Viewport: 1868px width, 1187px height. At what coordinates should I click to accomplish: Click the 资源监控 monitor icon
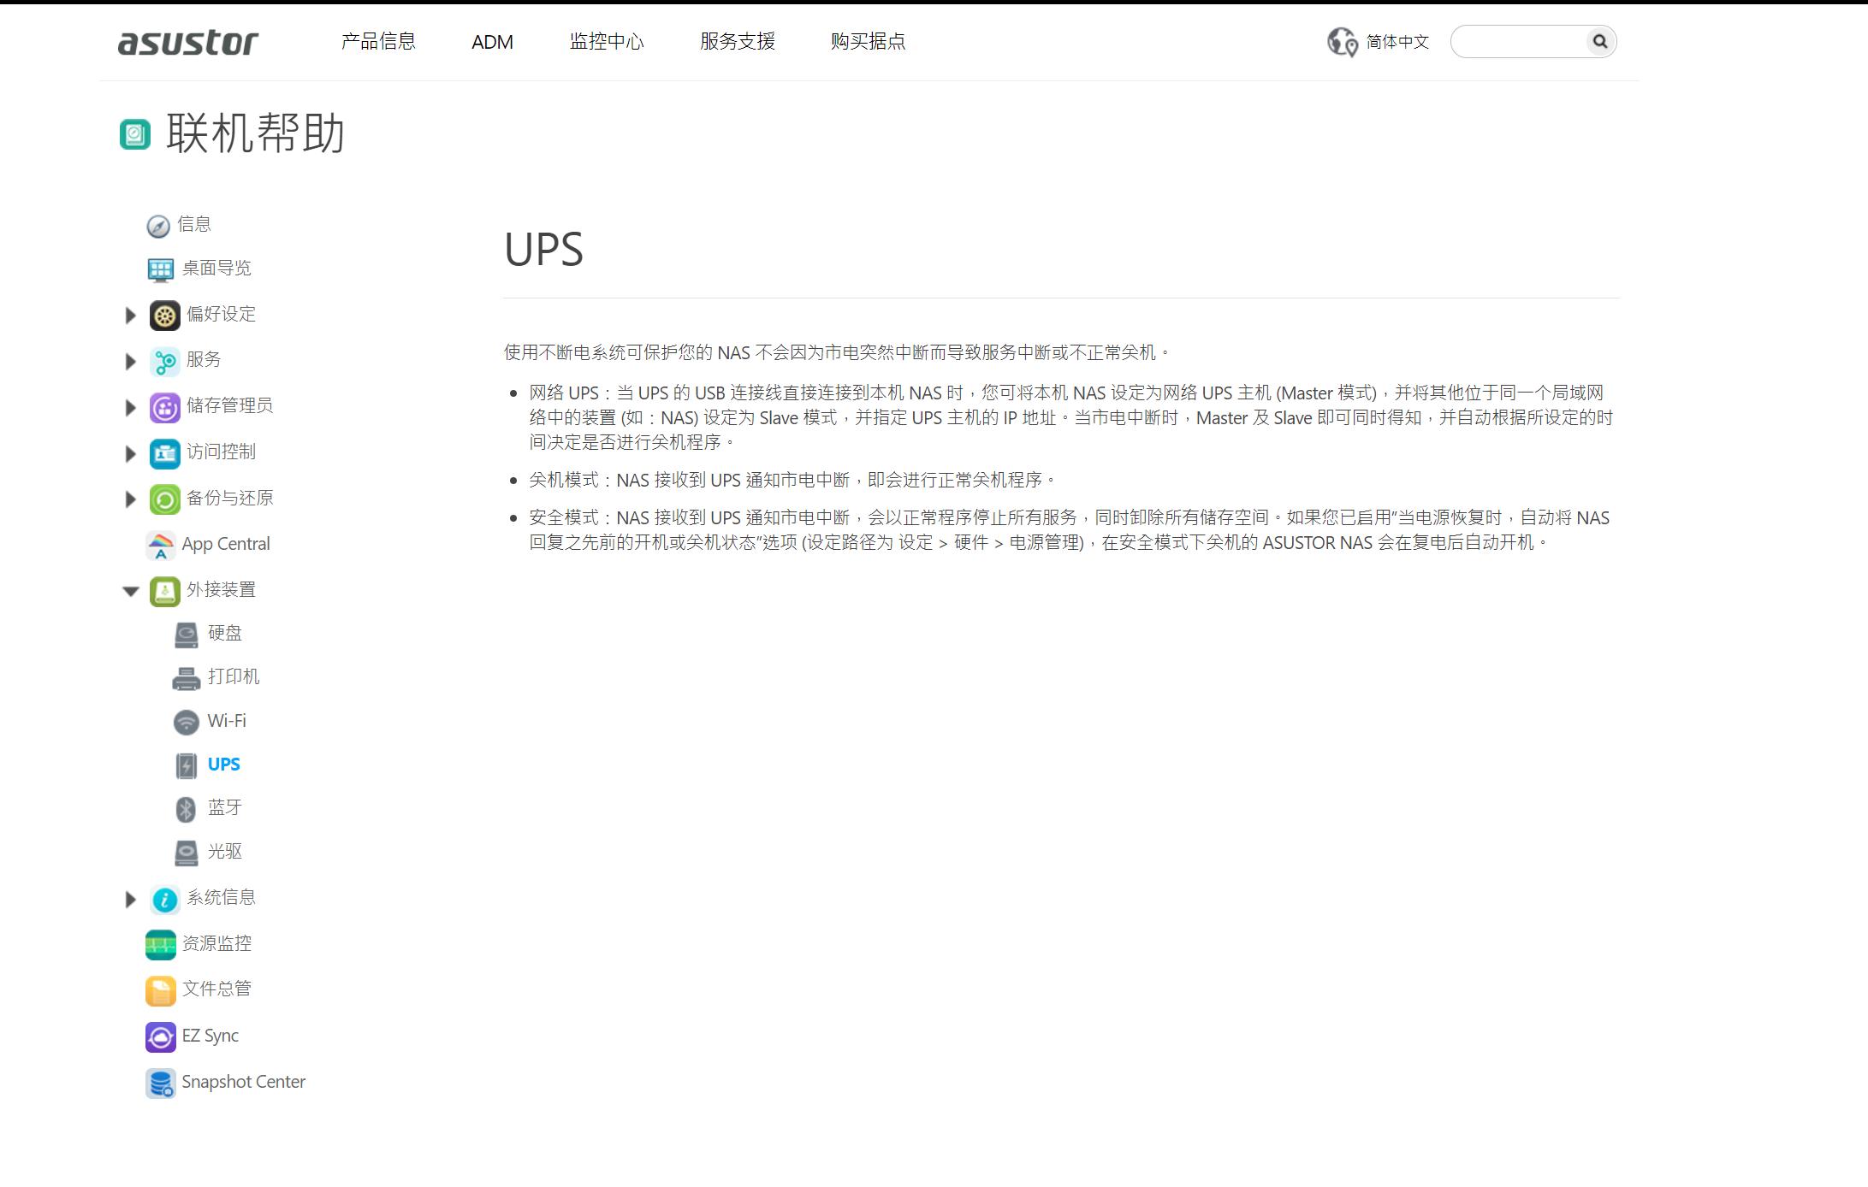point(160,944)
